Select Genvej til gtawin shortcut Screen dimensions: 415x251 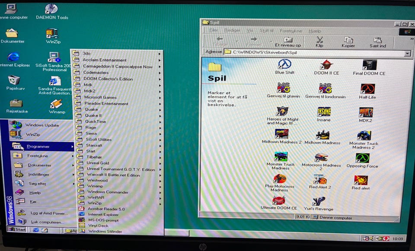point(284,90)
